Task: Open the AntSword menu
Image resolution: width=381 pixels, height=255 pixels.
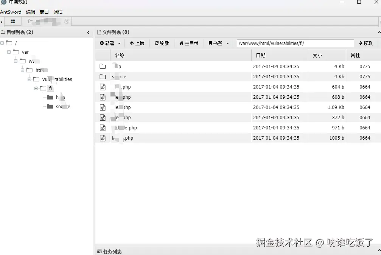Action: [x=11, y=12]
